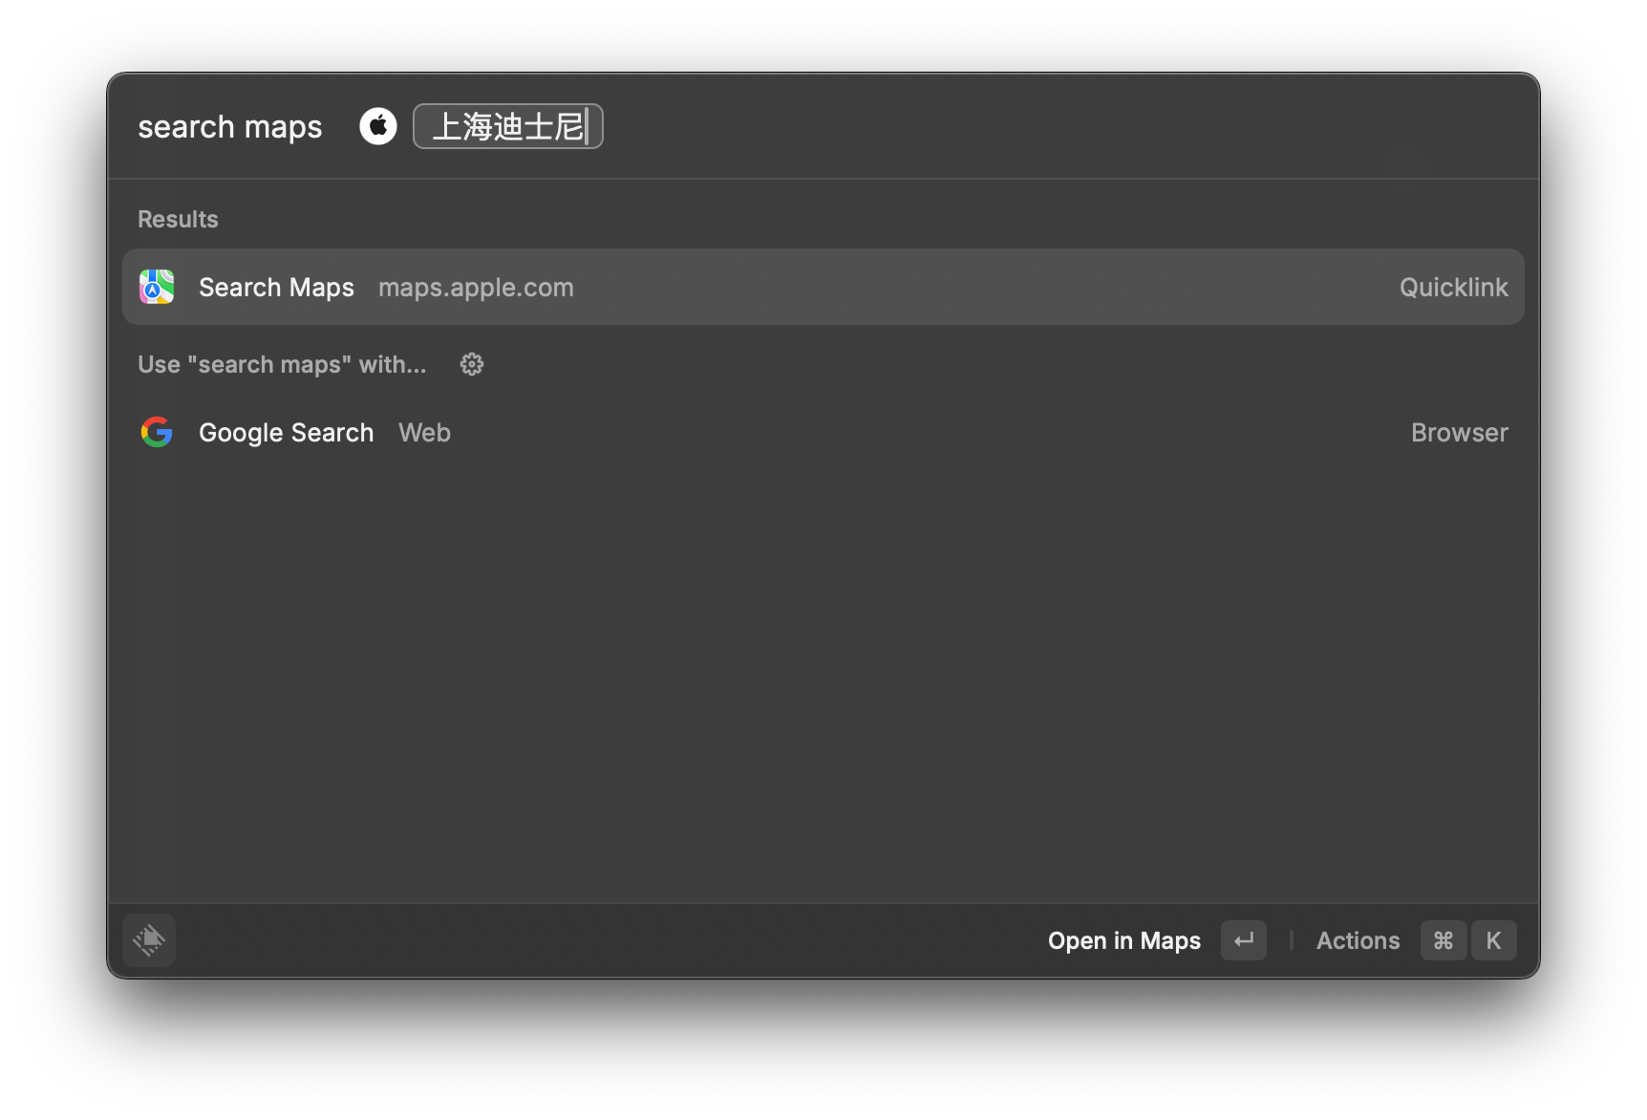This screenshot has width=1647, height=1120.
Task: Open the Actions panel
Action: click(1358, 940)
